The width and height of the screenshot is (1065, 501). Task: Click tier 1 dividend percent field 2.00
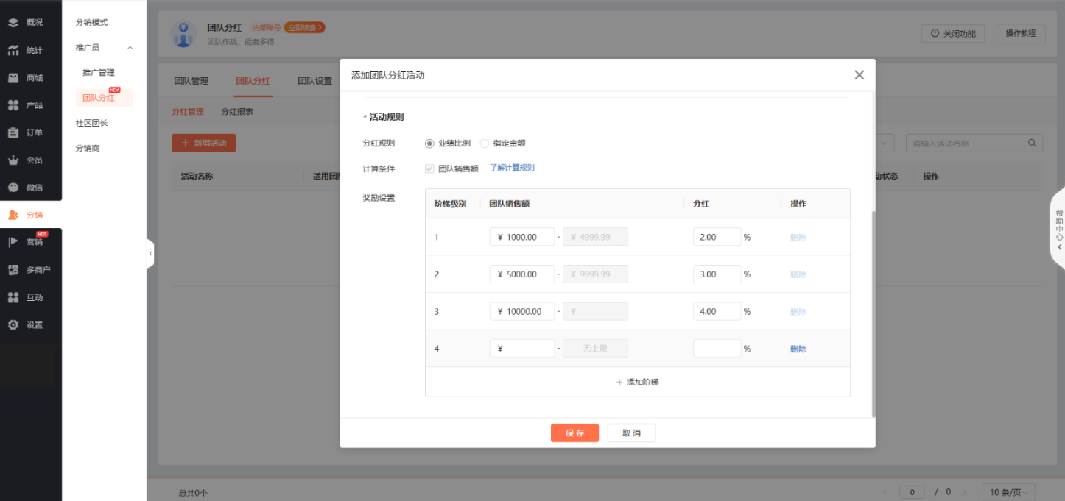pyautogui.click(x=717, y=237)
